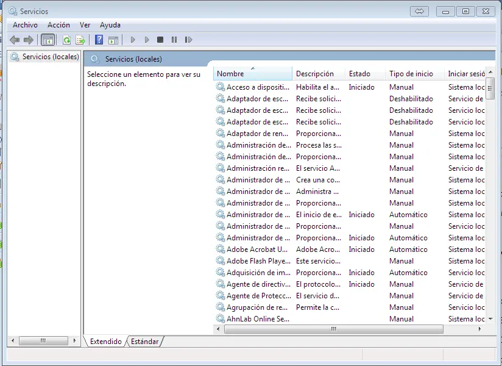Click the services list scroll down arrow

[x=490, y=319]
